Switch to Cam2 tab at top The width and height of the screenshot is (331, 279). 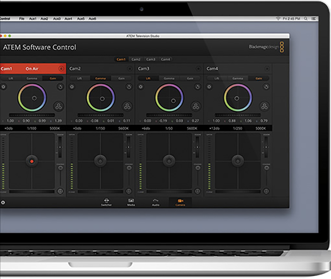coord(136,59)
